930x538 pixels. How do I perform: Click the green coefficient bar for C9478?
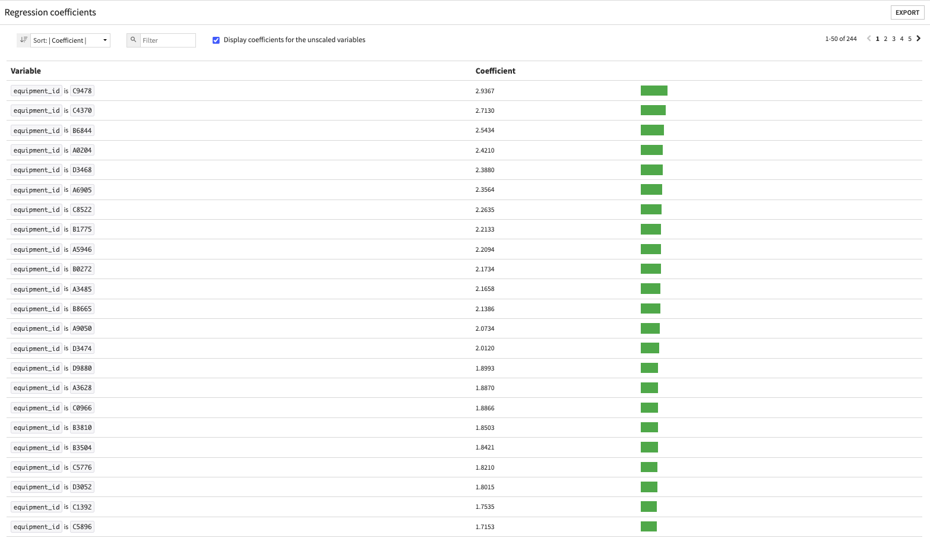coord(653,90)
